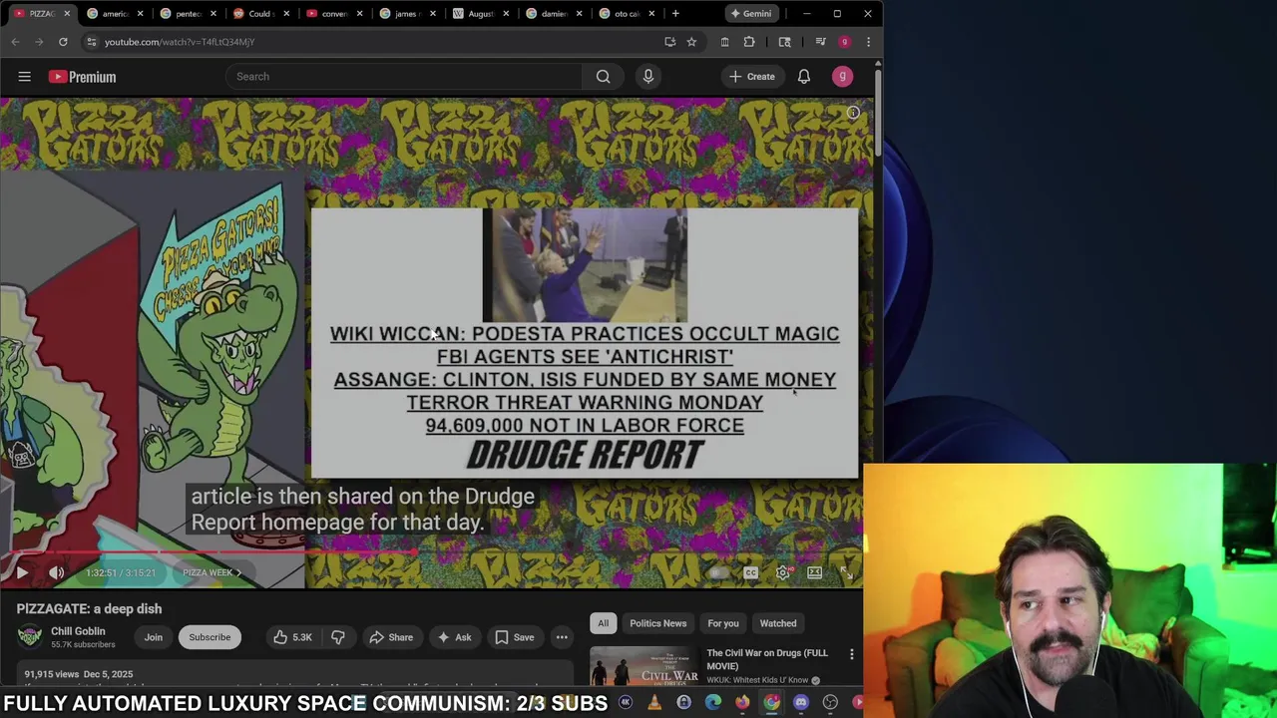Select the Politics News filter chip
Image resolution: width=1277 pixels, height=718 pixels.
click(657, 623)
